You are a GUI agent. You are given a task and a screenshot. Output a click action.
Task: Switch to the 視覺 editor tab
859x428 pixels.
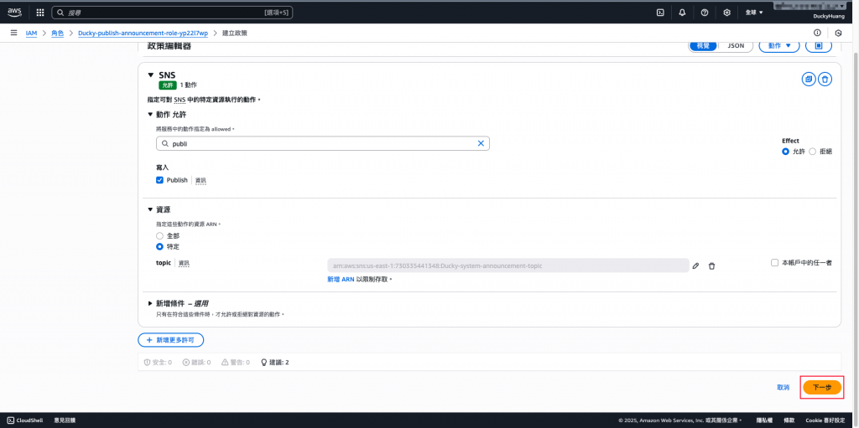pos(703,46)
